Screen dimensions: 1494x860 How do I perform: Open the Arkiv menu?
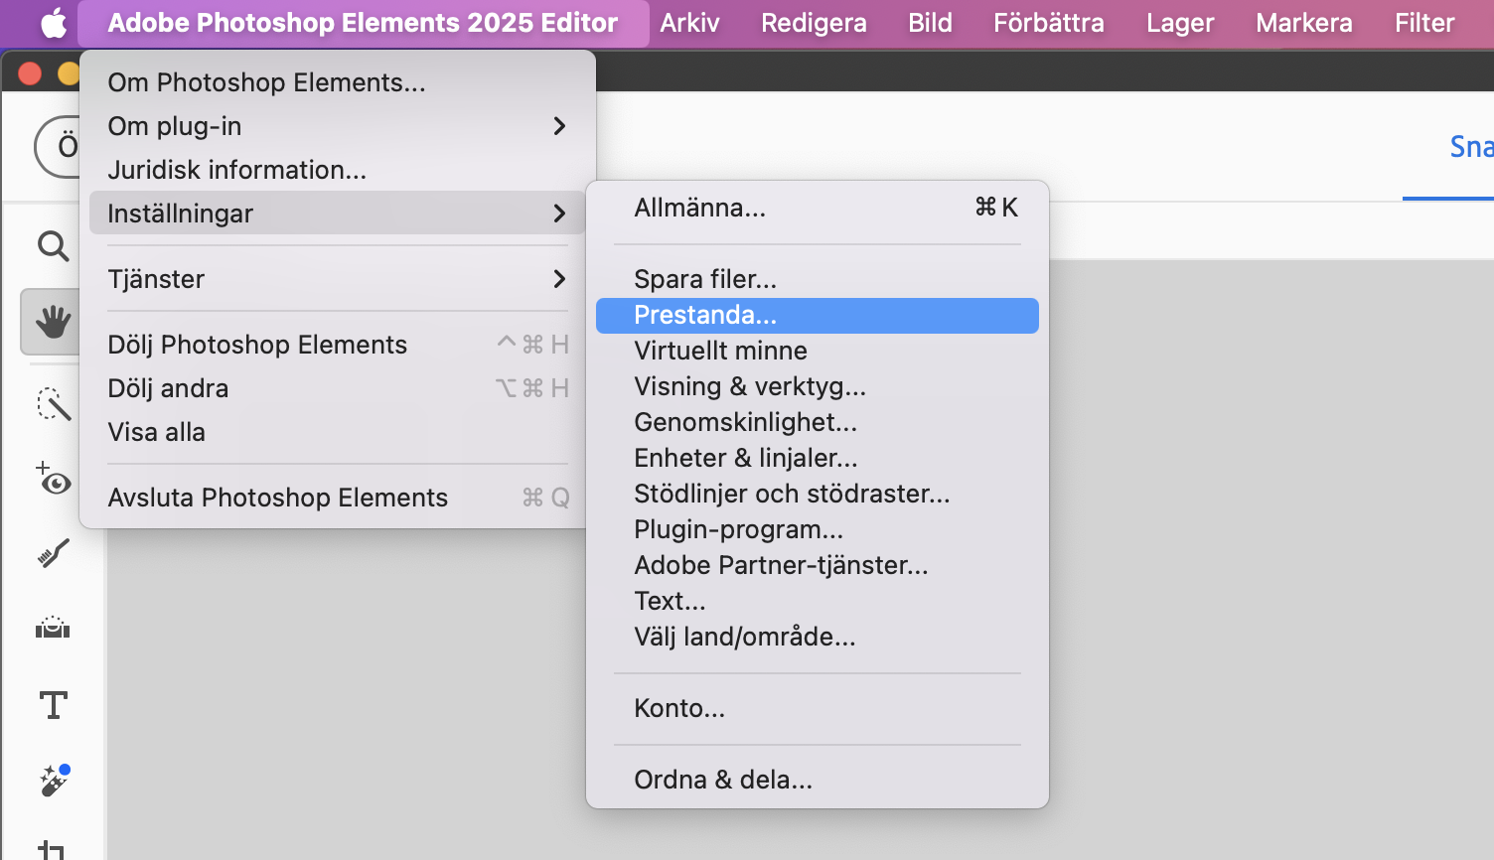pyautogui.click(x=689, y=23)
